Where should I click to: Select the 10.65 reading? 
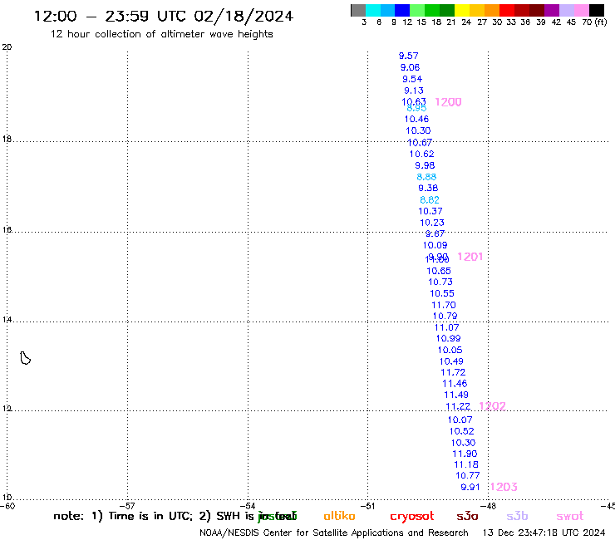point(439,271)
